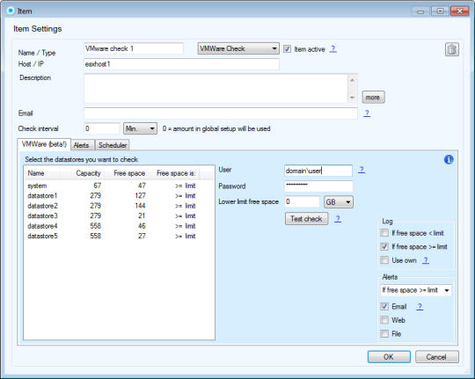
Task: Close the Item window
Action: pyautogui.click(x=459, y=11)
